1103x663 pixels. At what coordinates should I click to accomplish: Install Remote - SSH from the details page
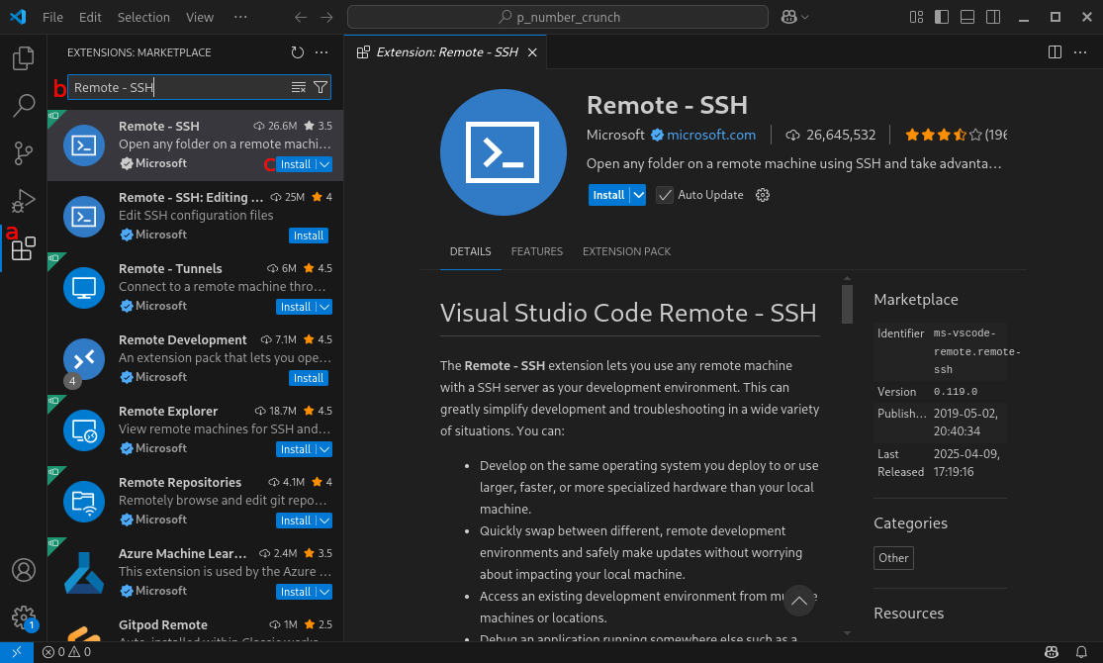click(x=608, y=195)
